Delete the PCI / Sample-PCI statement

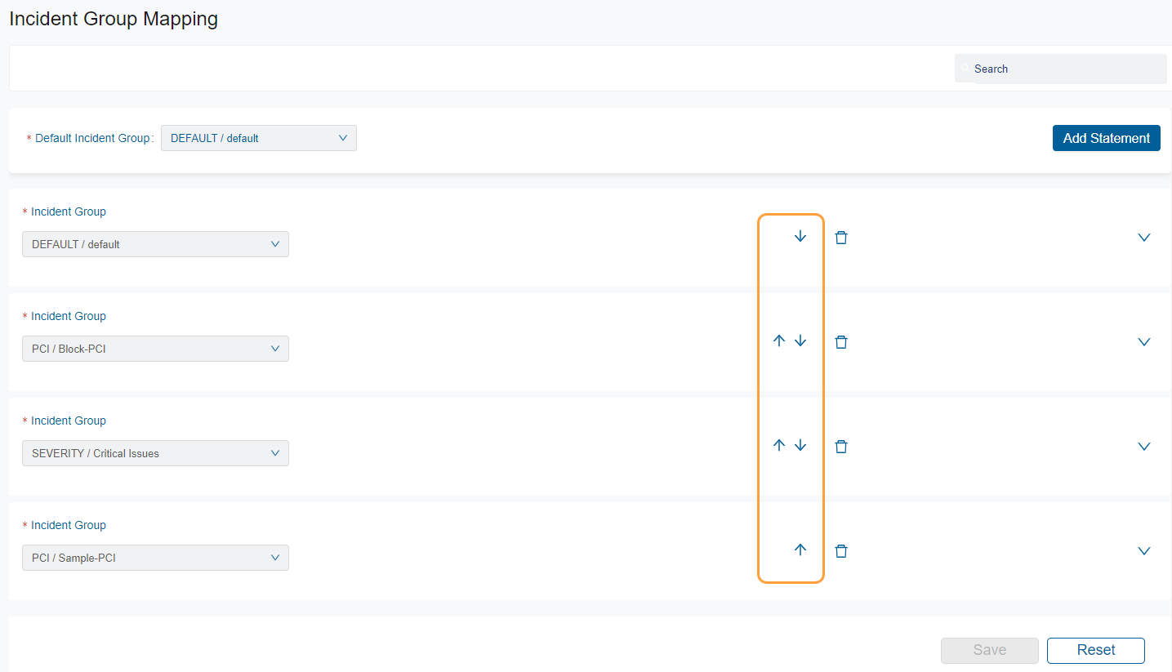tap(841, 550)
